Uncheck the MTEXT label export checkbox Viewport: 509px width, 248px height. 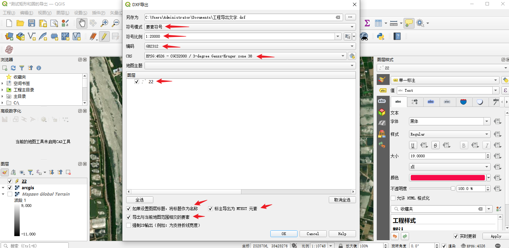pyautogui.click(x=210, y=209)
